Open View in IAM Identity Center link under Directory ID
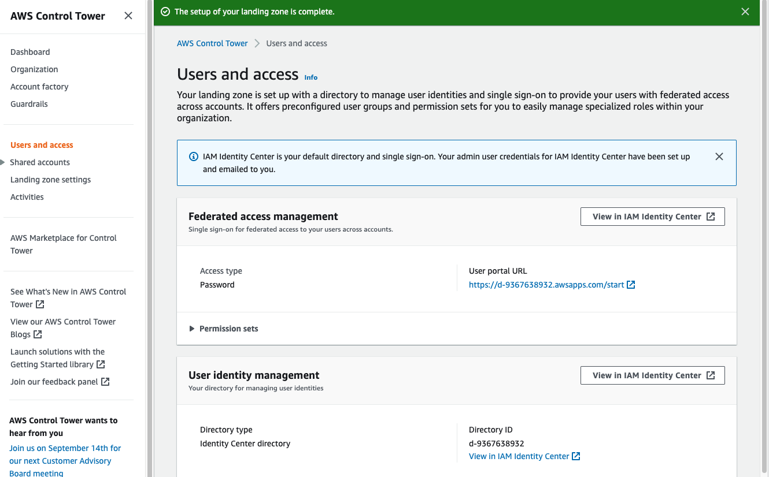The image size is (769, 477). point(519,456)
